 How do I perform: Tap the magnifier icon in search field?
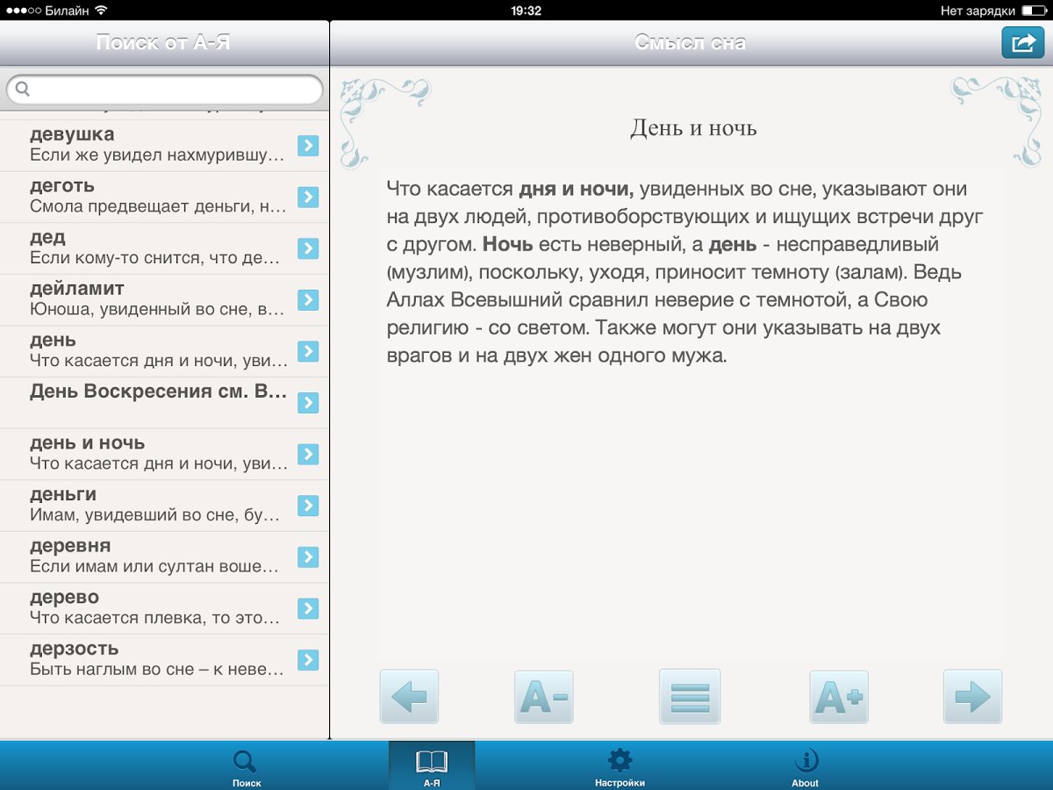[23, 89]
